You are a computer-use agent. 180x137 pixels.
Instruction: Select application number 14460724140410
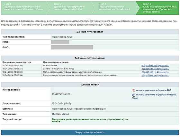click(61, 94)
